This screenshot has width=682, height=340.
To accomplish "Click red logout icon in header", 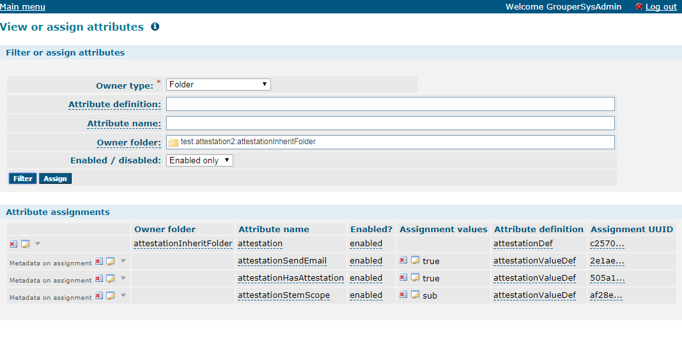I will [639, 6].
